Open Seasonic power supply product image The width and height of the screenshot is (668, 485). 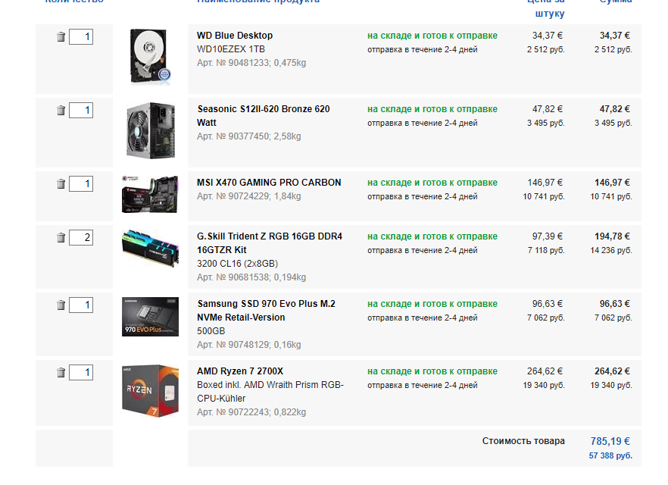coord(151,130)
